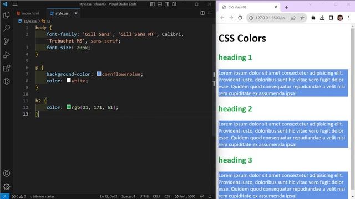Click the site information icon in address bar
Viewport: 355px width, 199px height.
tap(251, 18)
